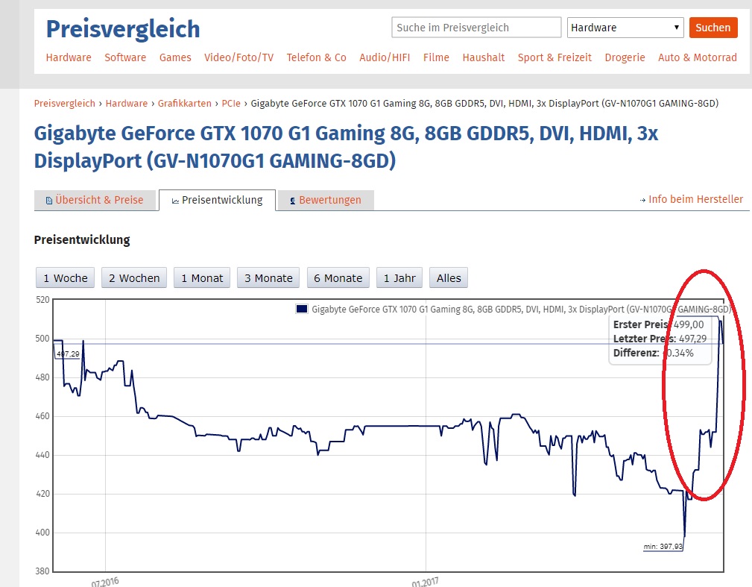
Task: Go to the PCIe breadcrumb link
Action: pyautogui.click(x=231, y=103)
